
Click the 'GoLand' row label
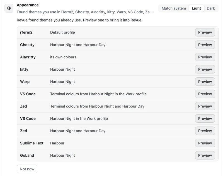(x=27, y=155)
